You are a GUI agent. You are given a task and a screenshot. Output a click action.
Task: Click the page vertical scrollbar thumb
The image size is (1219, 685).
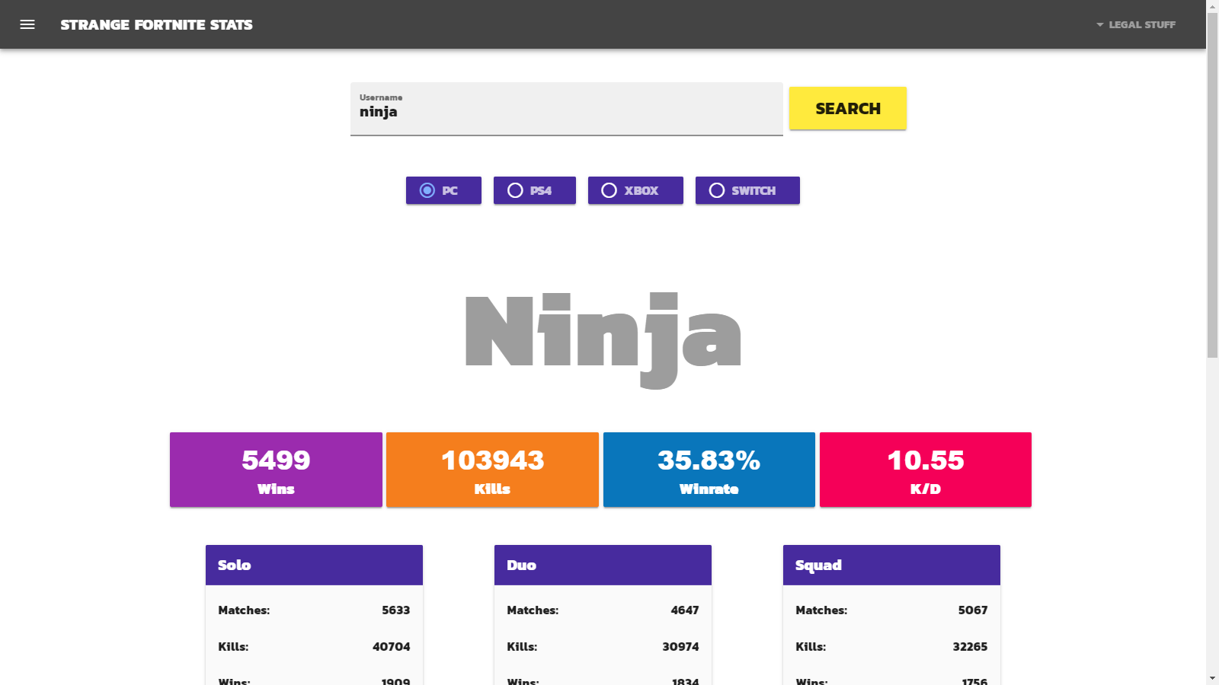[1212, 185]
